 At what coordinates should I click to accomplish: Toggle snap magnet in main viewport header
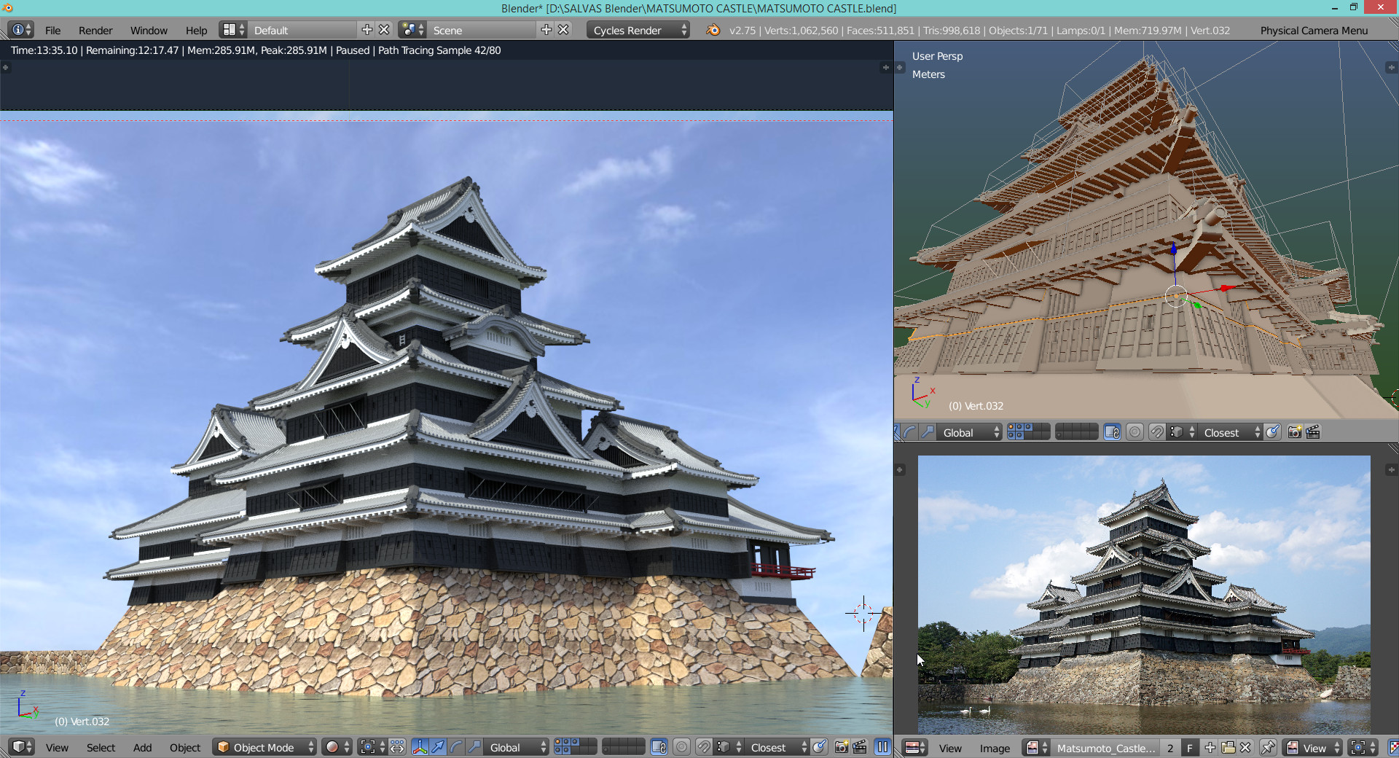click(x=703, y=747)
